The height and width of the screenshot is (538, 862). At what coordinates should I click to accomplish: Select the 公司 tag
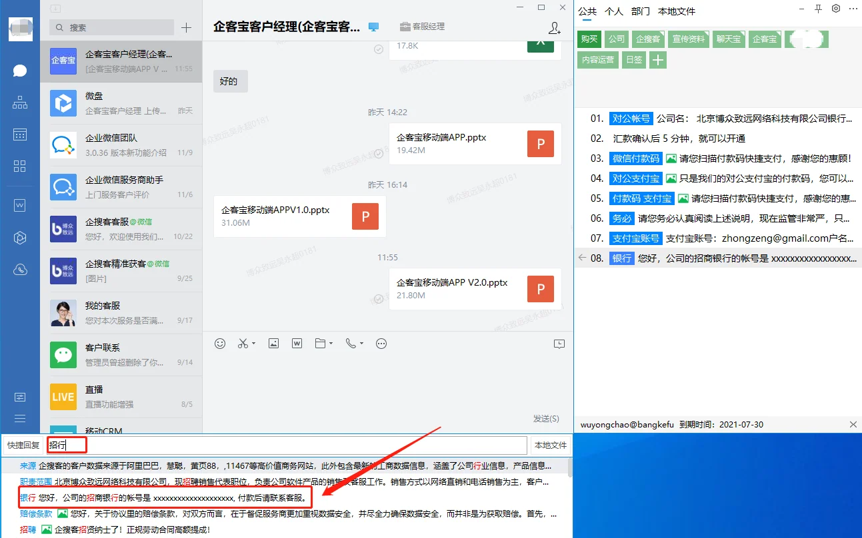617,39
